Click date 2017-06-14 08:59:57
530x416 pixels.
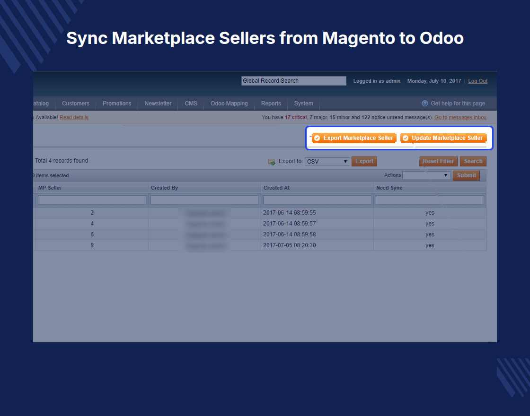289,224
